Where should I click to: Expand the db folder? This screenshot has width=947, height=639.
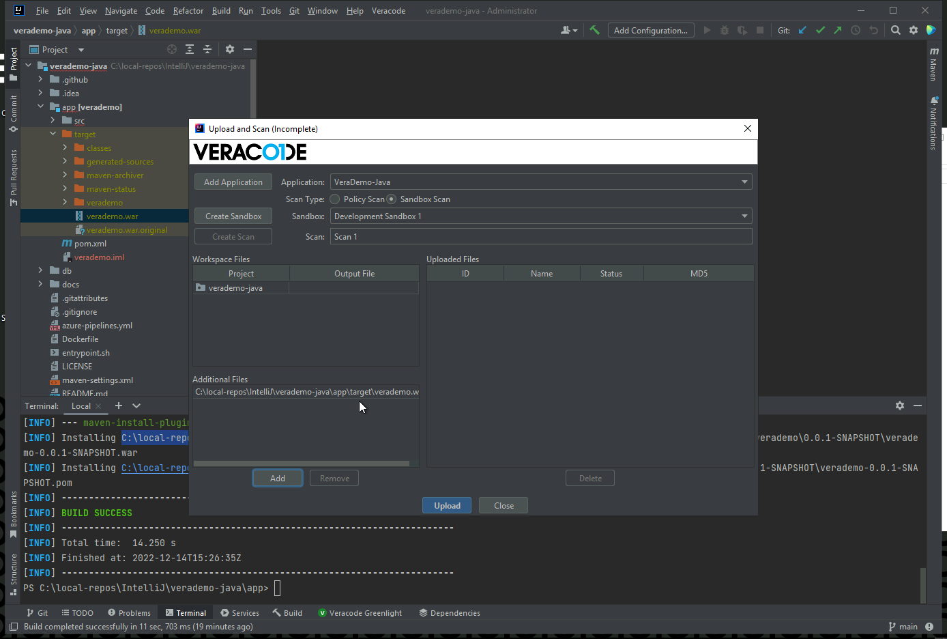[40, 271]
